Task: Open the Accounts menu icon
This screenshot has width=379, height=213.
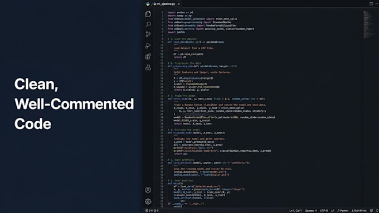Action: click(148, 190)
